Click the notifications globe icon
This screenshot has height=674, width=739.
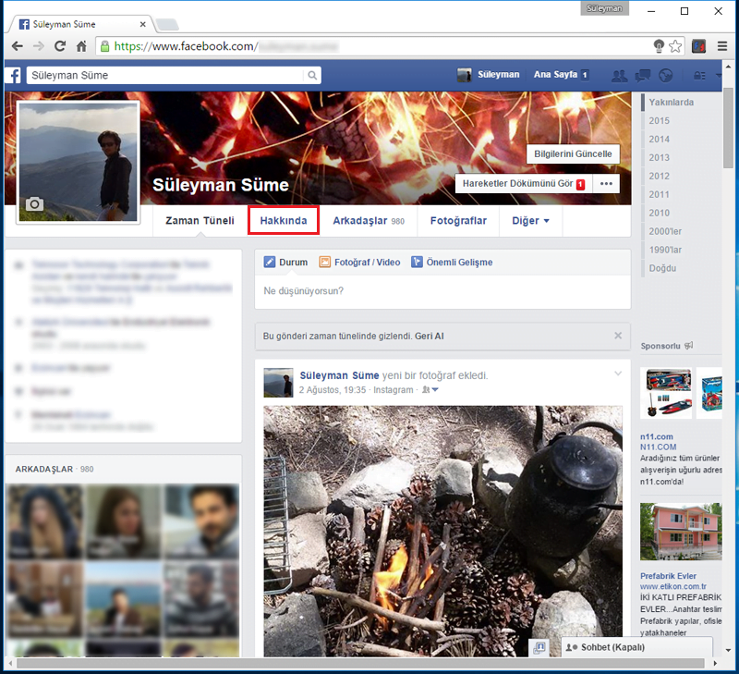pyautogui.click(x=666, y=76)
